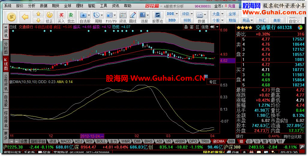This screenshot has height=156, width=308.
Task: Select the 新DMA indicator tab
Action: pos(218,141)
